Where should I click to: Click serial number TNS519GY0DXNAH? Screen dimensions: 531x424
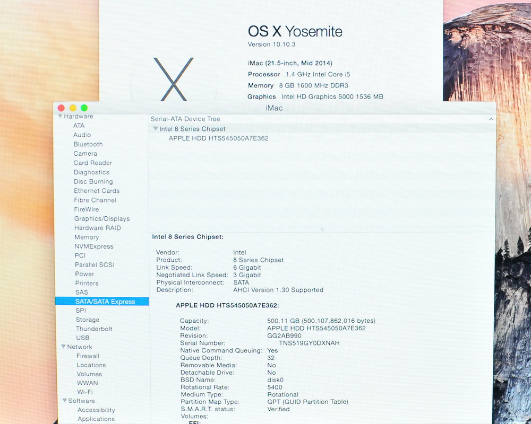(x=309, y=343)
